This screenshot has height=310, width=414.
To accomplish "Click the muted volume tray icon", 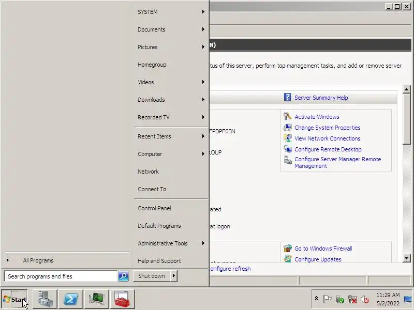I will click(x=365, y=300).
